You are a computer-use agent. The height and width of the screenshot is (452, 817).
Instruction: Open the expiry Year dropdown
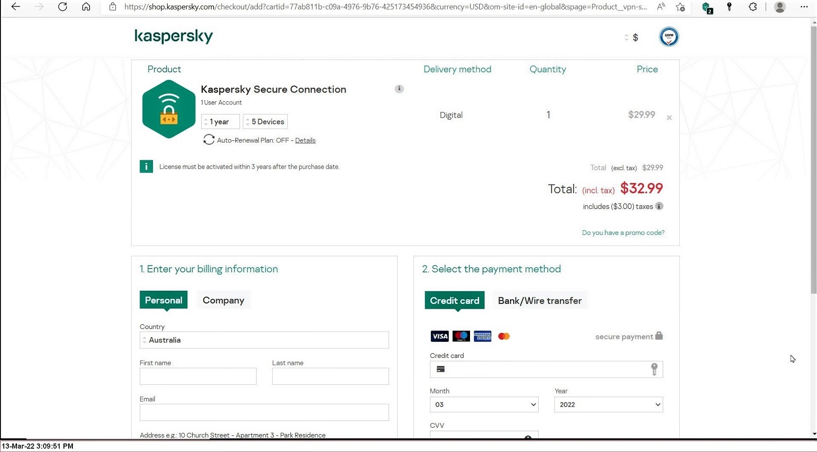[x=608, y=405]
